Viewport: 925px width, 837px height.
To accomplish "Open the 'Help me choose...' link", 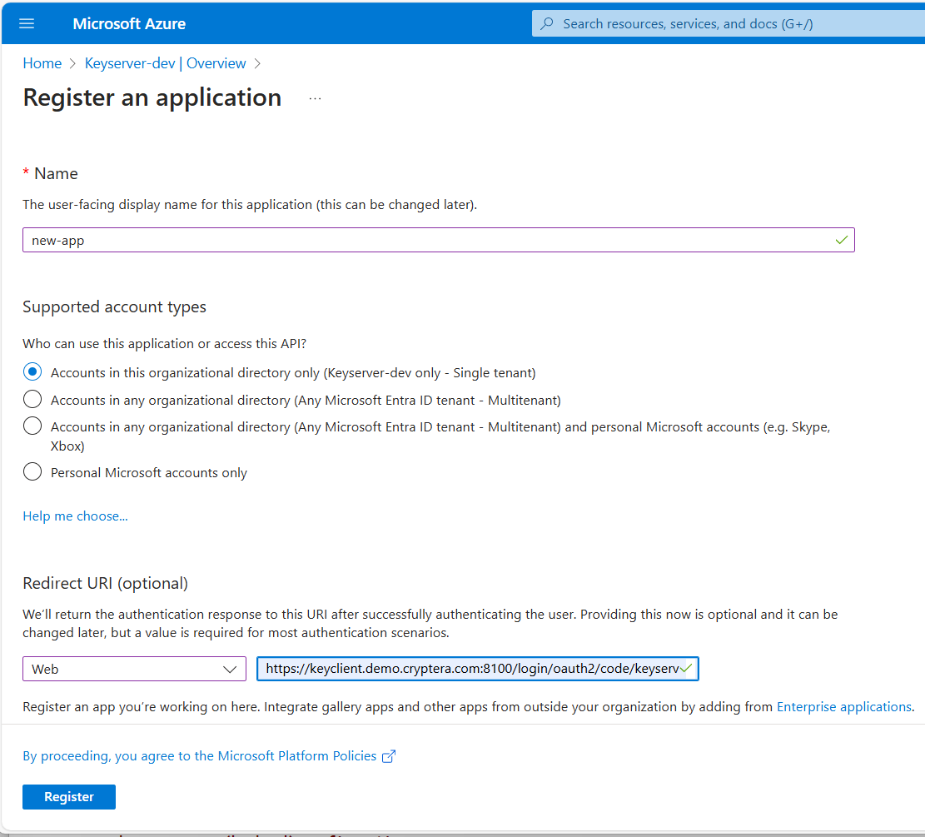I will tap(75, 516).
